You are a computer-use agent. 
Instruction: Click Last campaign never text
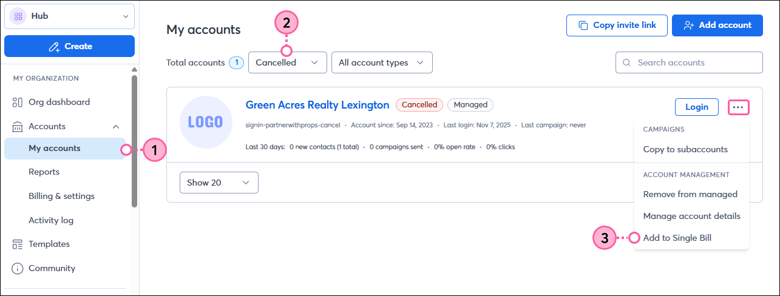click(554, 125)
